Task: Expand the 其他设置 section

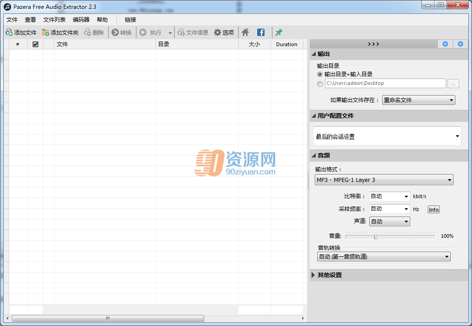Action: coord(313,275)
